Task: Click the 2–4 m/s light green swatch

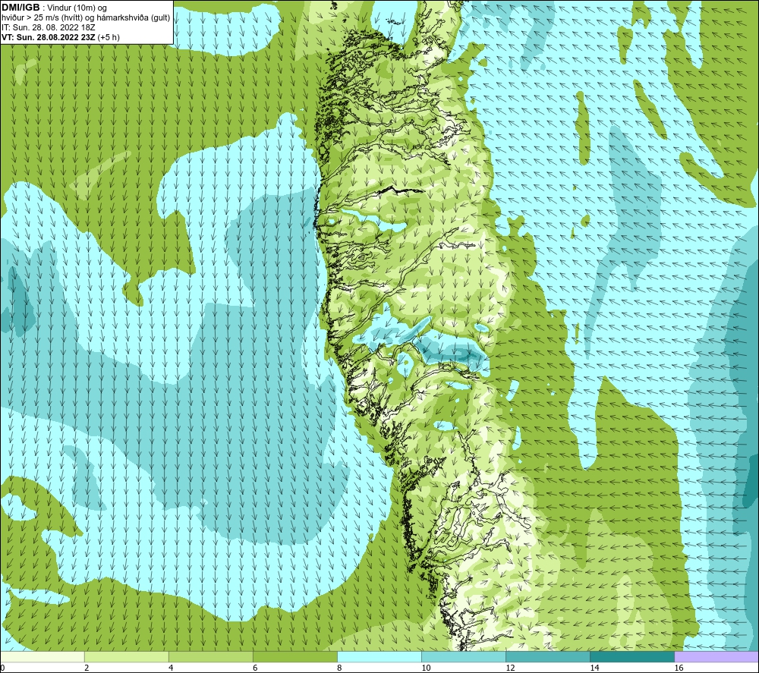Action: point(127,656)
